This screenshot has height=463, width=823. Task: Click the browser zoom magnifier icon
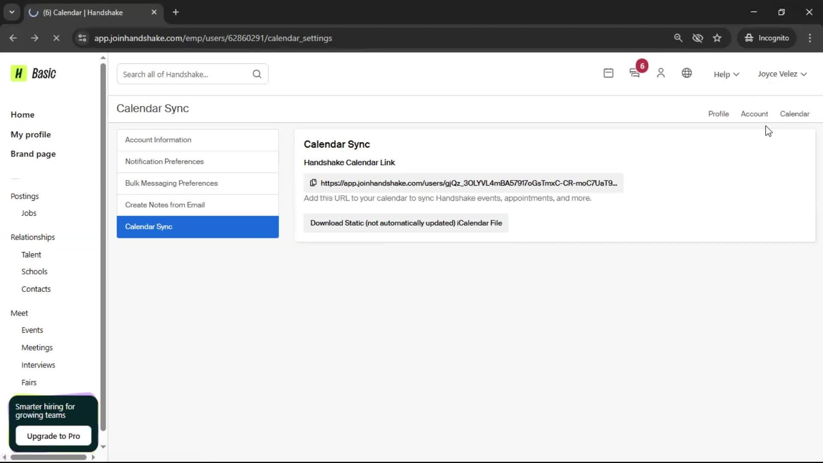coord(678,38)
